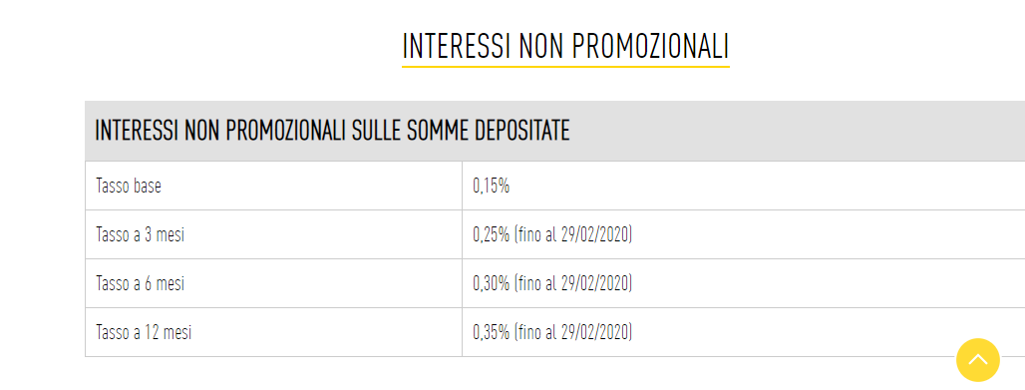Click the INTERESSI NON PROMOZIONALI heading
Image resolution: width=1025 pixels, height=390 pixels.
(x=565, y=47)
